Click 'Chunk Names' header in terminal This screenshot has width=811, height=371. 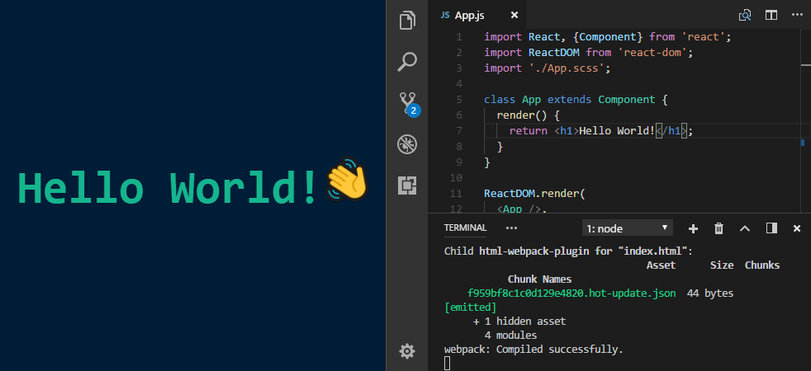539,279
